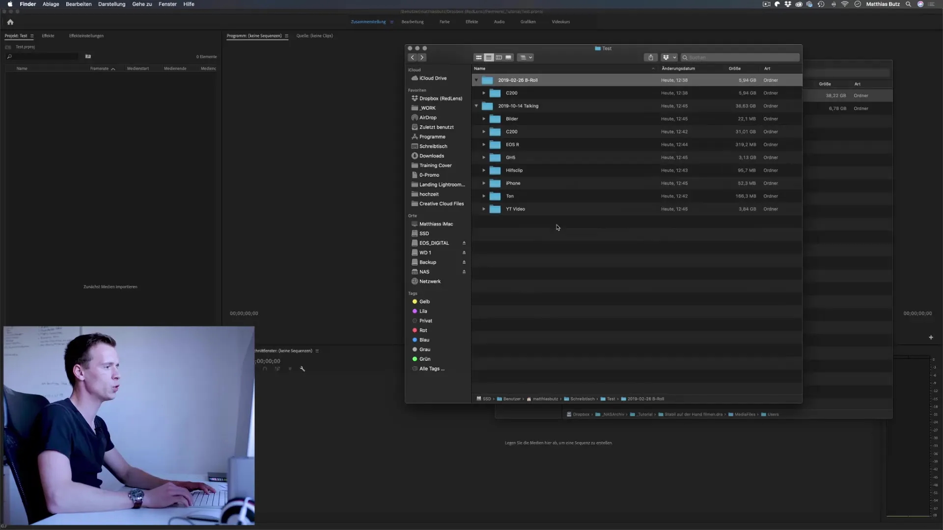This screenshot has width=943, height=530.
Task: Filter by the Grün tag
Action: tap(421, 359)
